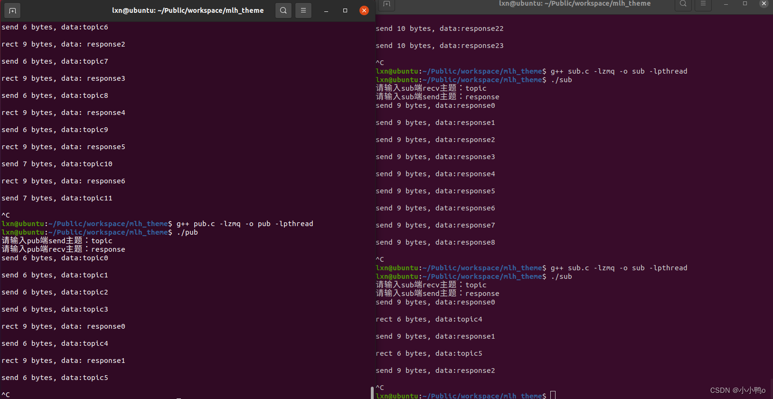Click 'send 9 bytes, data:response6' in right terminal
Screen dimensions: 773x399
click(435, 208)
